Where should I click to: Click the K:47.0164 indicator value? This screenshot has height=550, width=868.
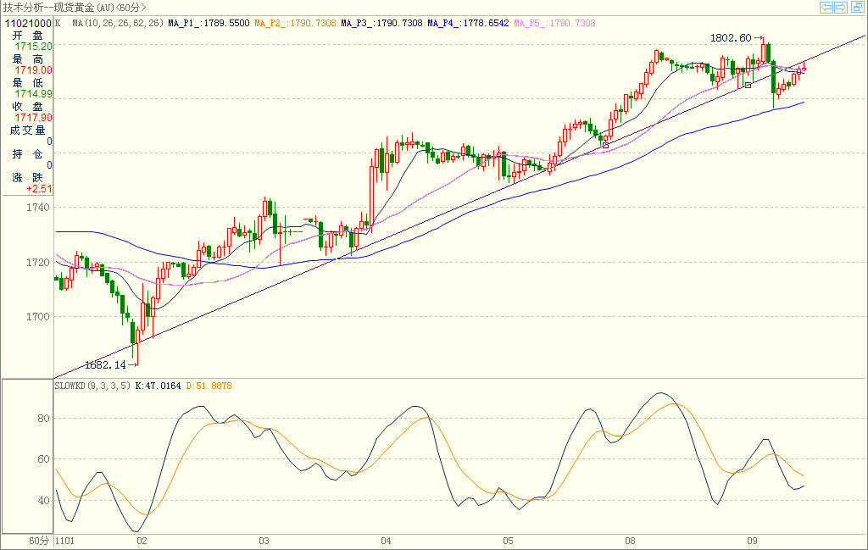[x=158, y=386]
